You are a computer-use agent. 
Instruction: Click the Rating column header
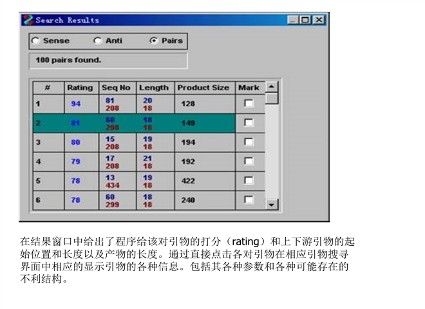click(80, 88)
